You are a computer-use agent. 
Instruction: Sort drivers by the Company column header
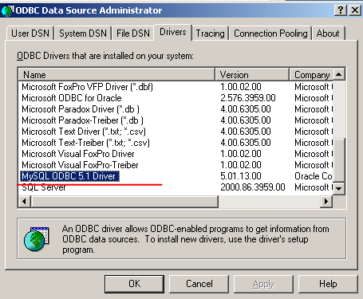(x=311, y=75)
